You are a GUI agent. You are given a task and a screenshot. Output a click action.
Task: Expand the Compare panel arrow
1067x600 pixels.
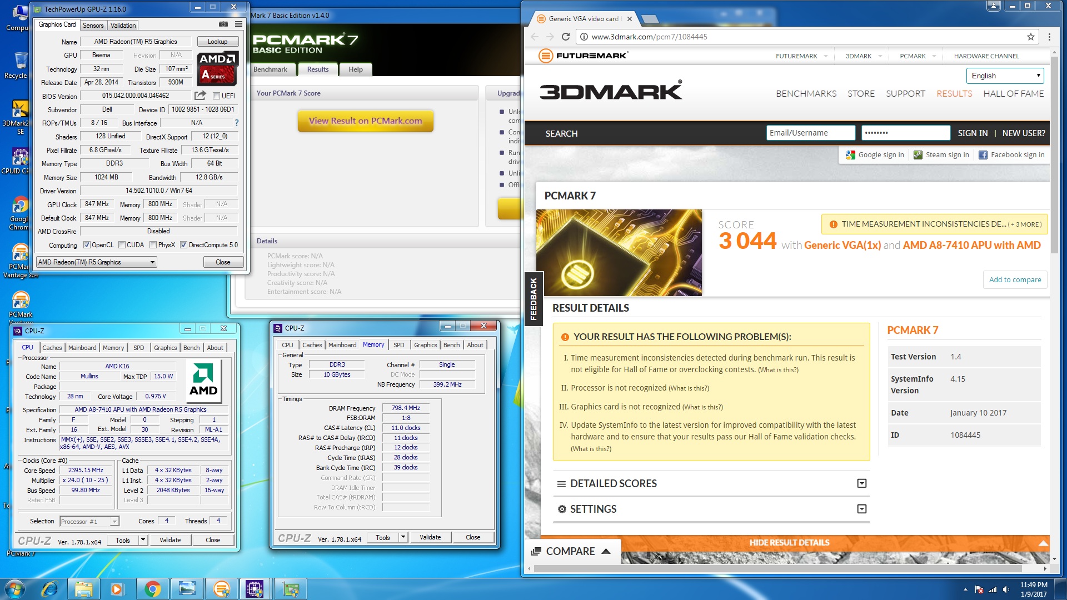pyautogui.click(x=606, y=551)
